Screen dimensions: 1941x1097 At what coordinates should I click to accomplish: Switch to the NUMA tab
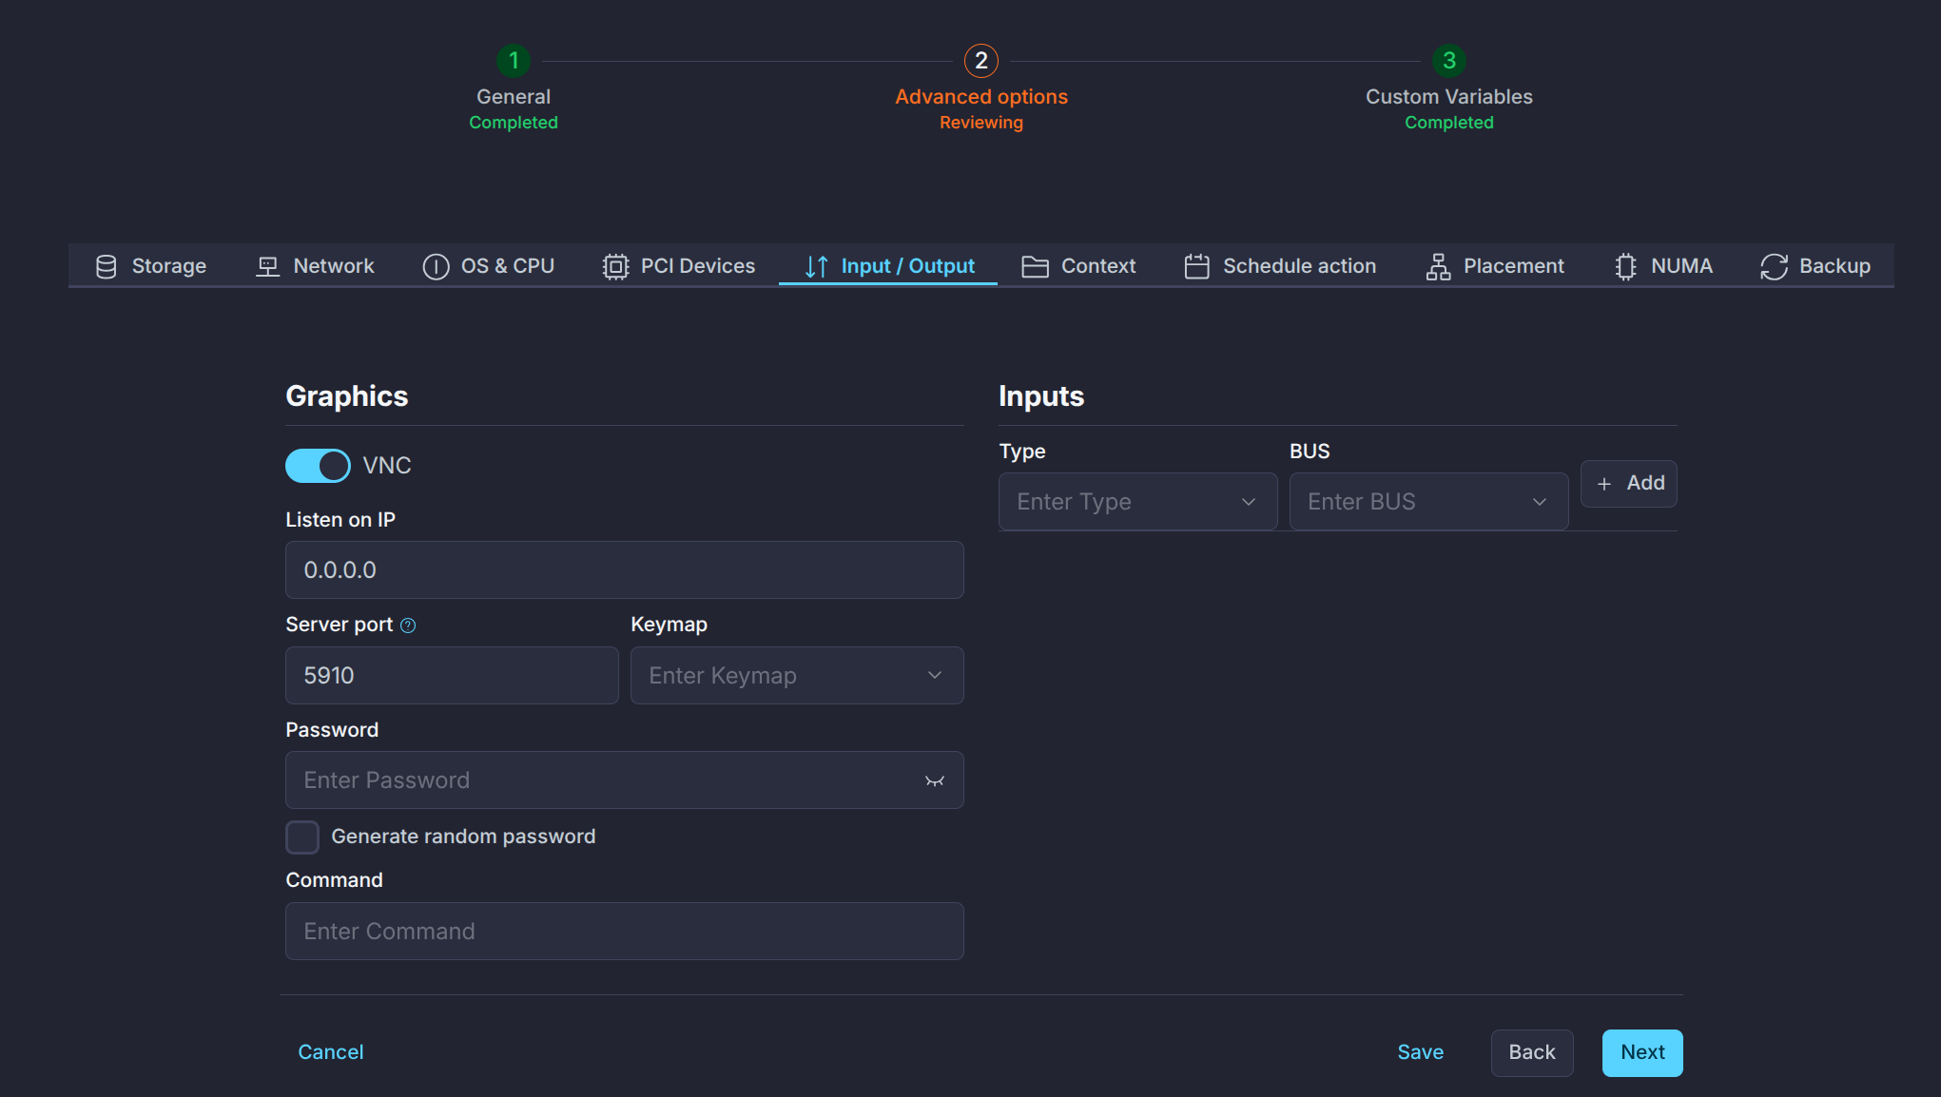[1663, 266]
